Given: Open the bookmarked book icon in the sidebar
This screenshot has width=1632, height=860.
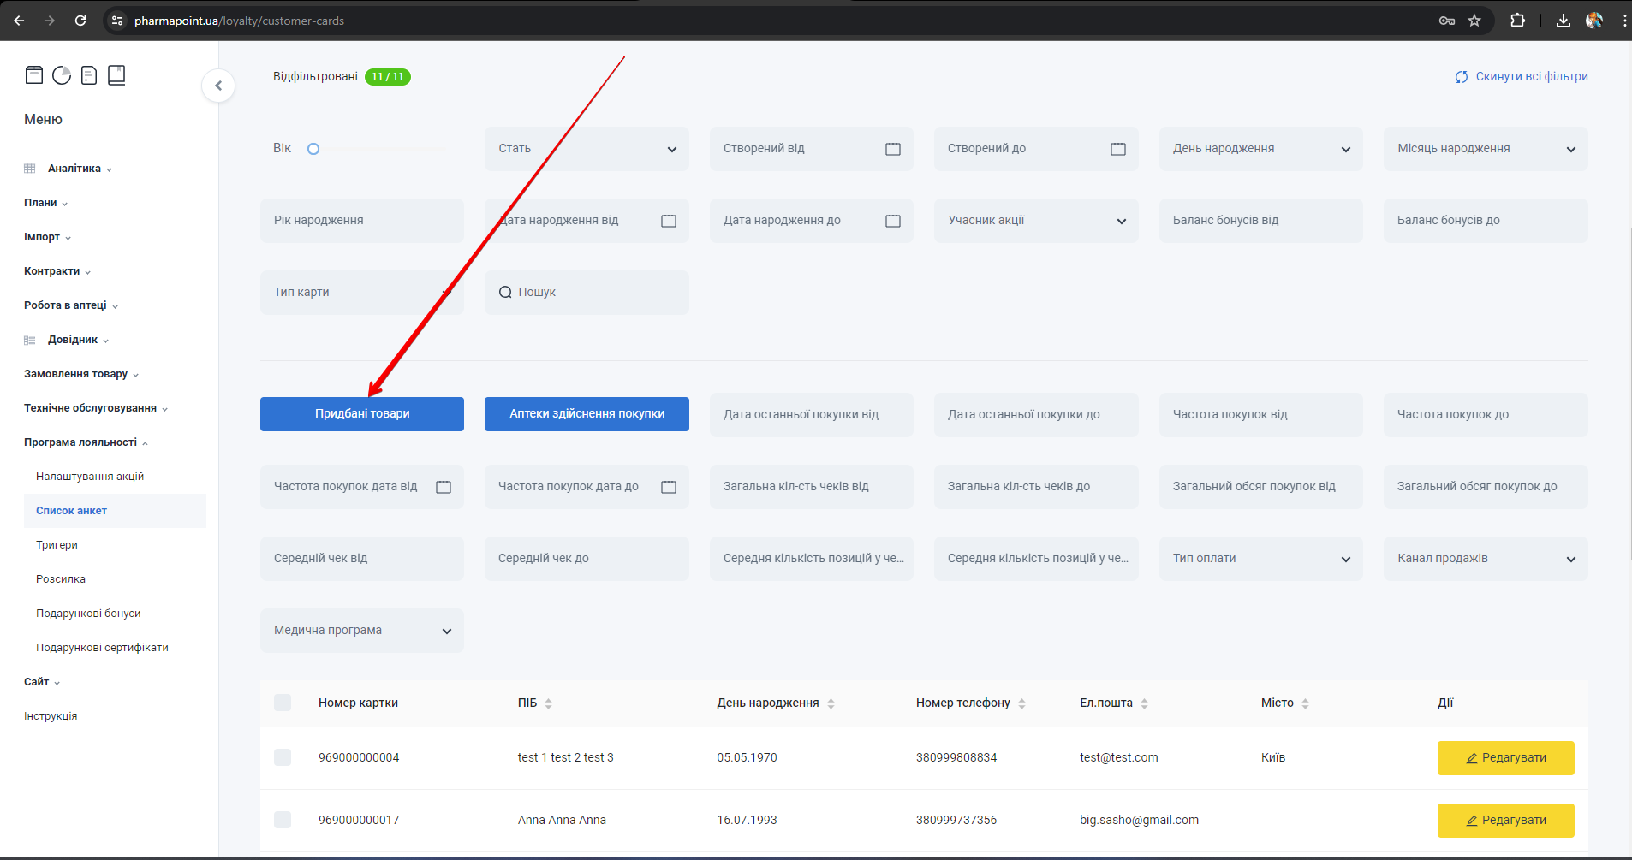Looking at the screenshot, I should coord(116,75).
